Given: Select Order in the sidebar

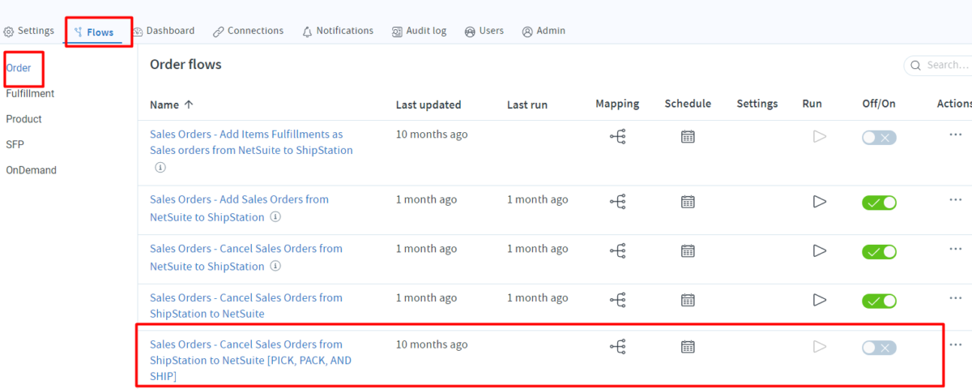Looking at the screenshot, I should (x=19, y=68).
